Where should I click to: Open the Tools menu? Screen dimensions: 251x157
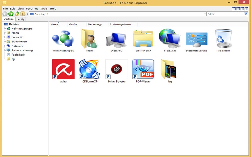44,9
